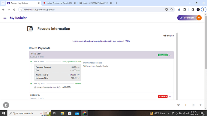Click the Type here to search box
The image size is (207, 116).
point(29,113)
